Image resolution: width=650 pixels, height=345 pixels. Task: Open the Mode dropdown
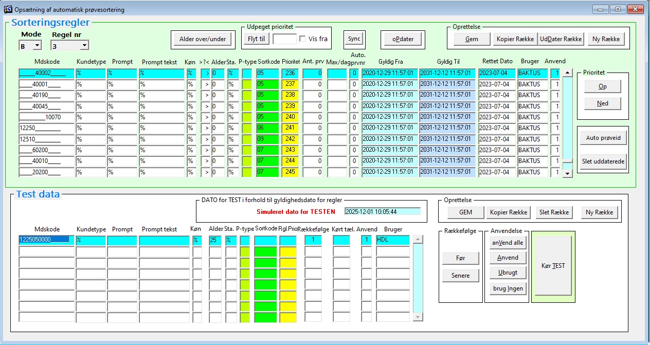37,46
